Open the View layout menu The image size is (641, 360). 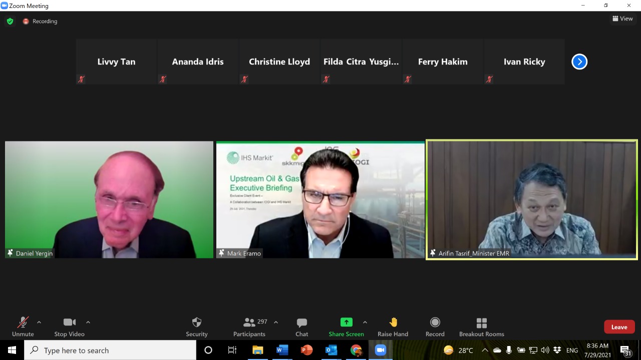622,18
